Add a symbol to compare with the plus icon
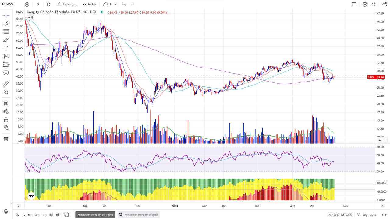The width and height of the screenshot is (390, 219). (27, 4)
